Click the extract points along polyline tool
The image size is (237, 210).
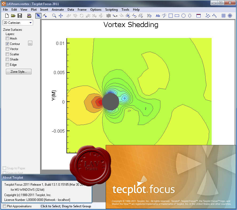214,16
